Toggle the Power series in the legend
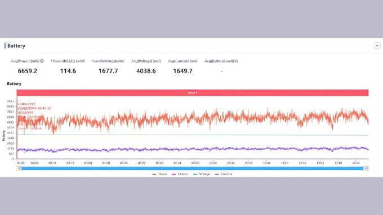The width and height of the screenshot is (383, 215). click(159, 174)
